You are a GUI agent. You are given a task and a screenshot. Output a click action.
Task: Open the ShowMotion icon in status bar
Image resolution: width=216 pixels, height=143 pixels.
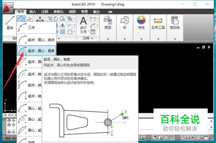tap(172, 138)
